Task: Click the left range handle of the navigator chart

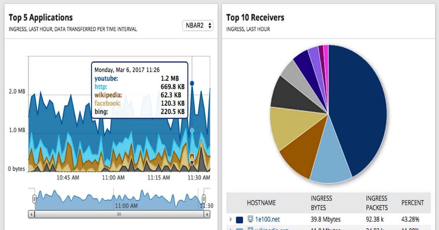Action: [34, 199]
